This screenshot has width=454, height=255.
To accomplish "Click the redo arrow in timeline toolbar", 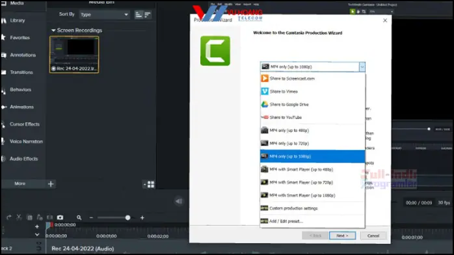I will [9, 217].
